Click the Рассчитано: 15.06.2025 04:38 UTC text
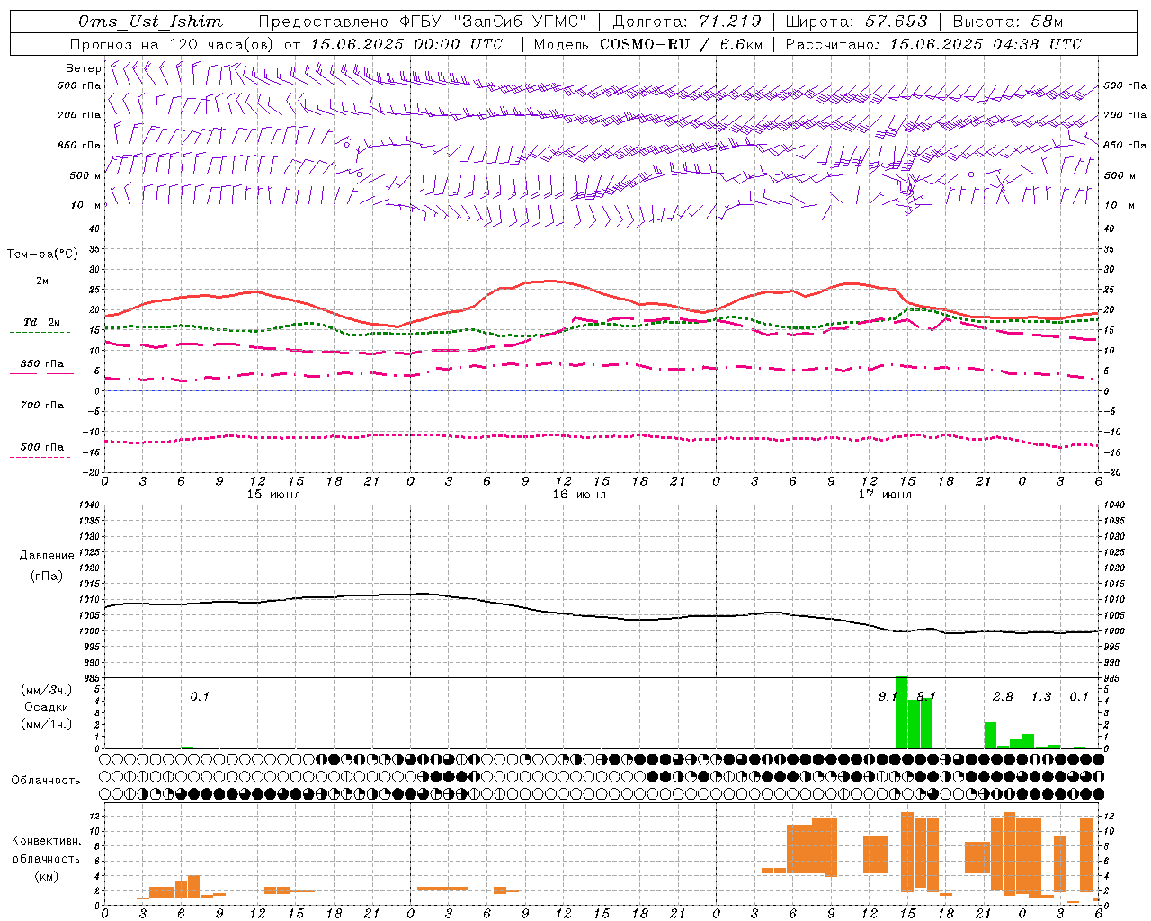Image resolution: width=1151 pixels, height=921 pixels. coord(933,44)
